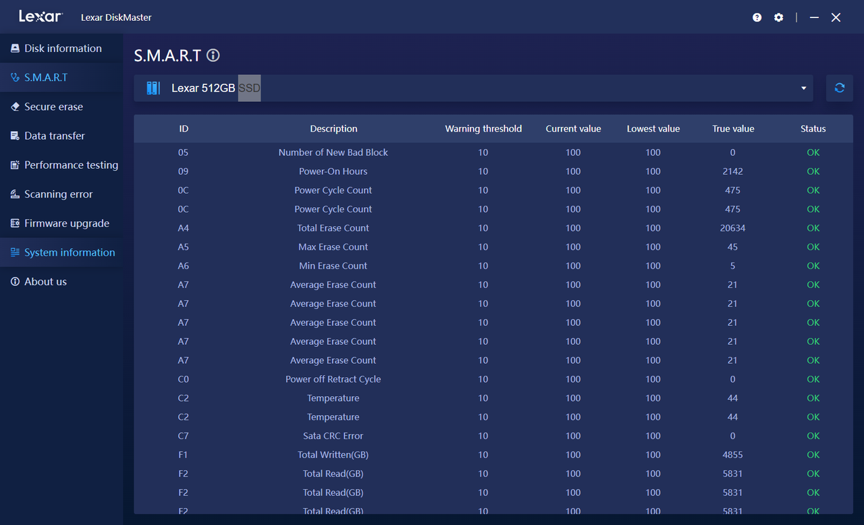Click OK status of Power-On Hours row
The width and height of the screenshot is (864, 525).
[813, 171]
